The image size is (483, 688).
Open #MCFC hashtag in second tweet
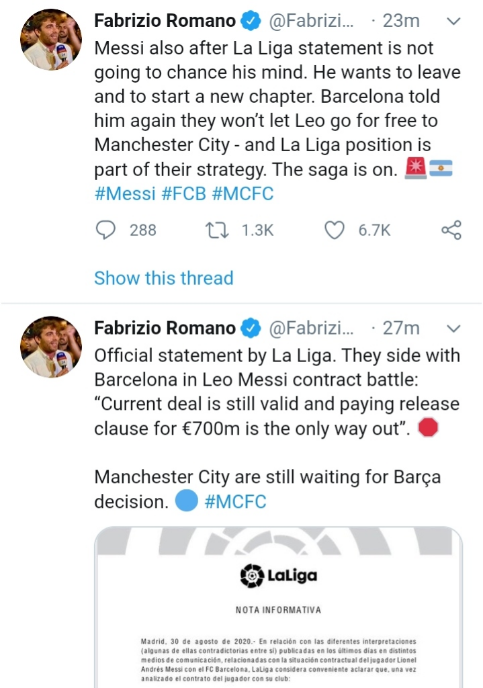click(235, 501)
